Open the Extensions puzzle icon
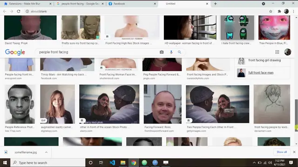The height and width of the screenshot is (167, 298). point(279,11)
